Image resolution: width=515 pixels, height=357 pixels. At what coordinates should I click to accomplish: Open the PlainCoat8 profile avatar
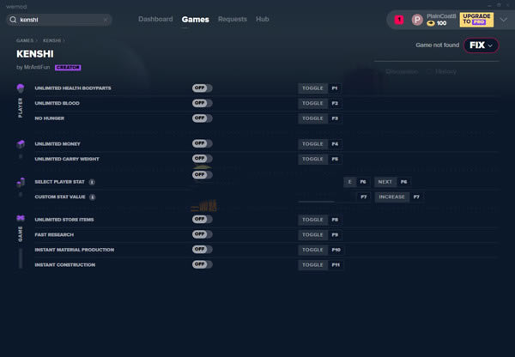pyautogui.click(x=417, y=20)
